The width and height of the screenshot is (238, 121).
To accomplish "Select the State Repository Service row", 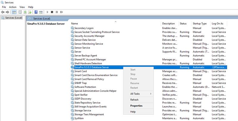I will point(149,103).
